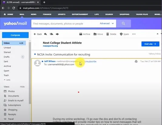Image resolution: width=162 pixels, height=125 pixels.
Task: Open Yahoo Plus nav item
Action: click(142, 14)
